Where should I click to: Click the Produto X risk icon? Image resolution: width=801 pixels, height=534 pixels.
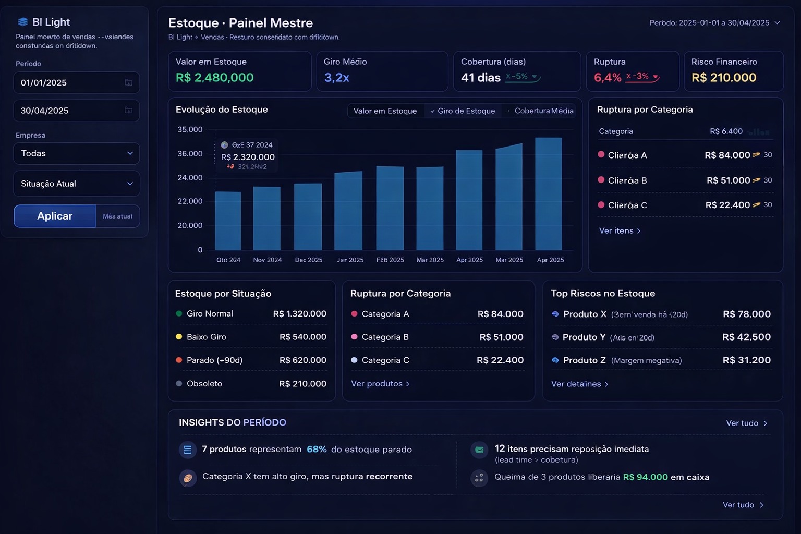pos(555,314)
